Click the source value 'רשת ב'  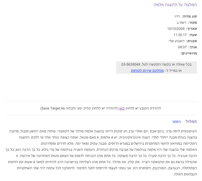(182, 23)
